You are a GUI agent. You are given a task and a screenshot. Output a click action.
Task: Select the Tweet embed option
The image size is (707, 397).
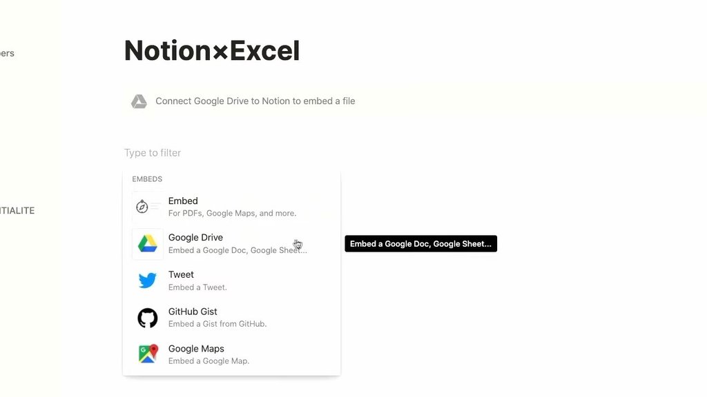(x=231, y=281)
